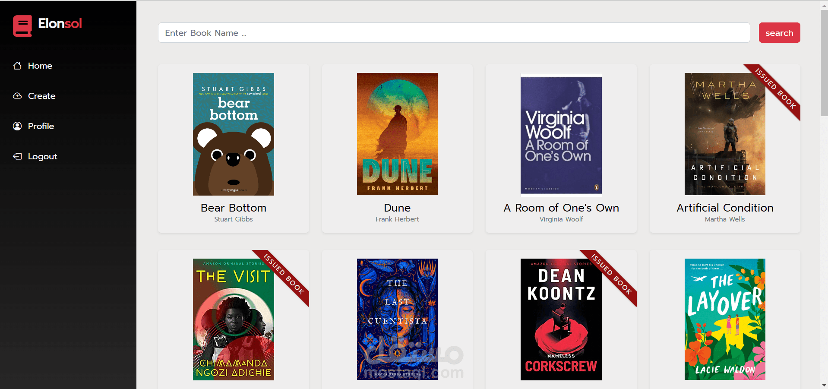The height and width of the screenshot is (389, 828).
Task: Click Issued Book ribbon on Artificial Condition
Action: click(x=776, y=89)
